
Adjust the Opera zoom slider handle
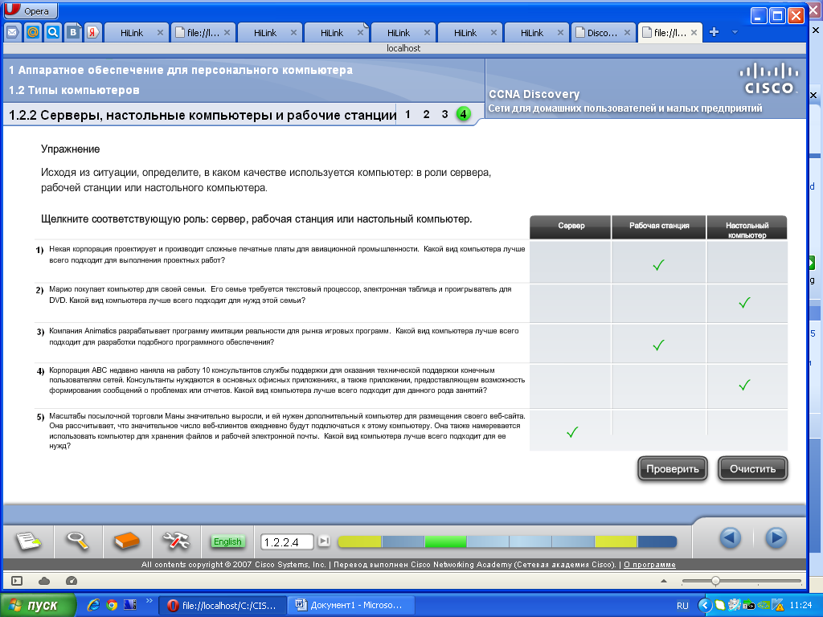pyautogui.click(x=715, y=581)
